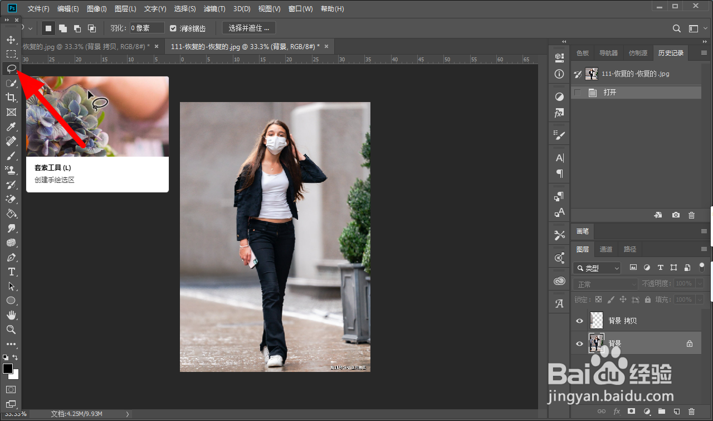Select the Path Selection tool
The height and width of the screenshot is (421, 713).
click(11, 286)
